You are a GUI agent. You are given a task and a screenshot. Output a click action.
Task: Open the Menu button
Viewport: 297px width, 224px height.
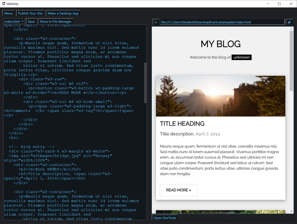click(9, 13)
